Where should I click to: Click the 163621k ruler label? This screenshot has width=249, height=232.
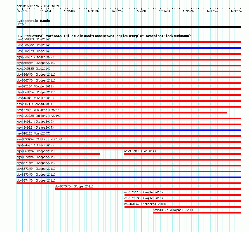(141, 11)
